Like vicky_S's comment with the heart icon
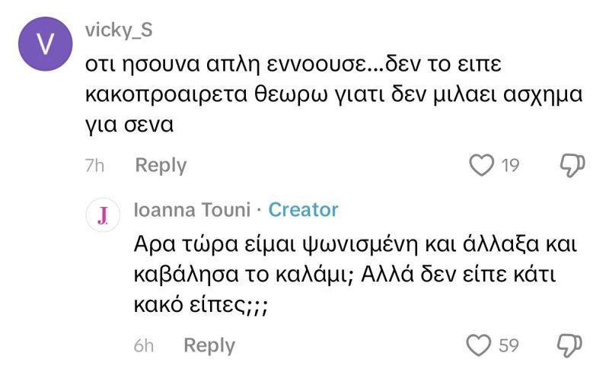Screen dimensions: 609x375 tap(482, 165)
